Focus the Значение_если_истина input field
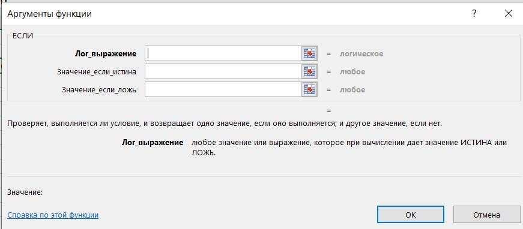 tap(223, 71)
